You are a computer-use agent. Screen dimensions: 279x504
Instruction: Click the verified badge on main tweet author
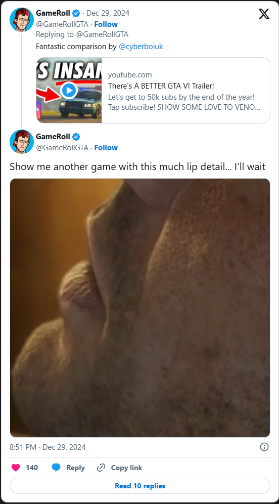(x=76, y=137)
